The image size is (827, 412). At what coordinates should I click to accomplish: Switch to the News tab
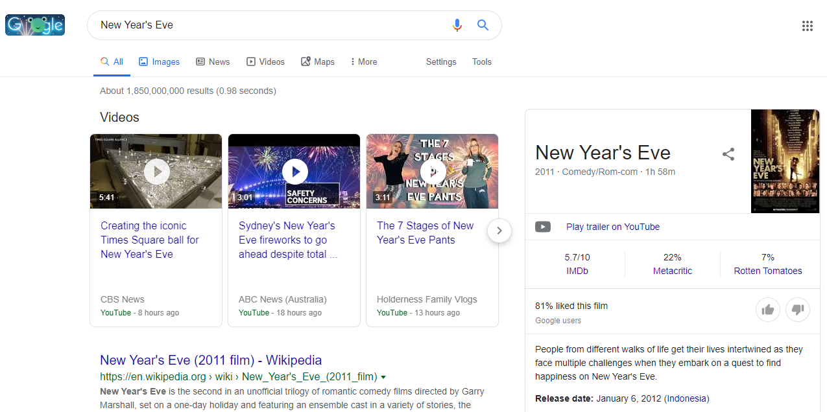tap(213, 62)
